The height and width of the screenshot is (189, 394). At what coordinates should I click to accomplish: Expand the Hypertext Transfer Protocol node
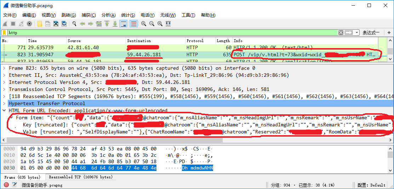point(4,103)
